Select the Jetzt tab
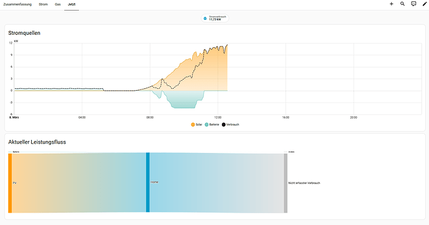Viewport: 429px width, 225px height. pos(71,4)
